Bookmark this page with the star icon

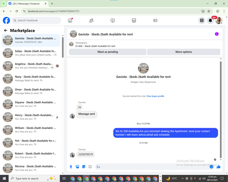click(209, 11)
